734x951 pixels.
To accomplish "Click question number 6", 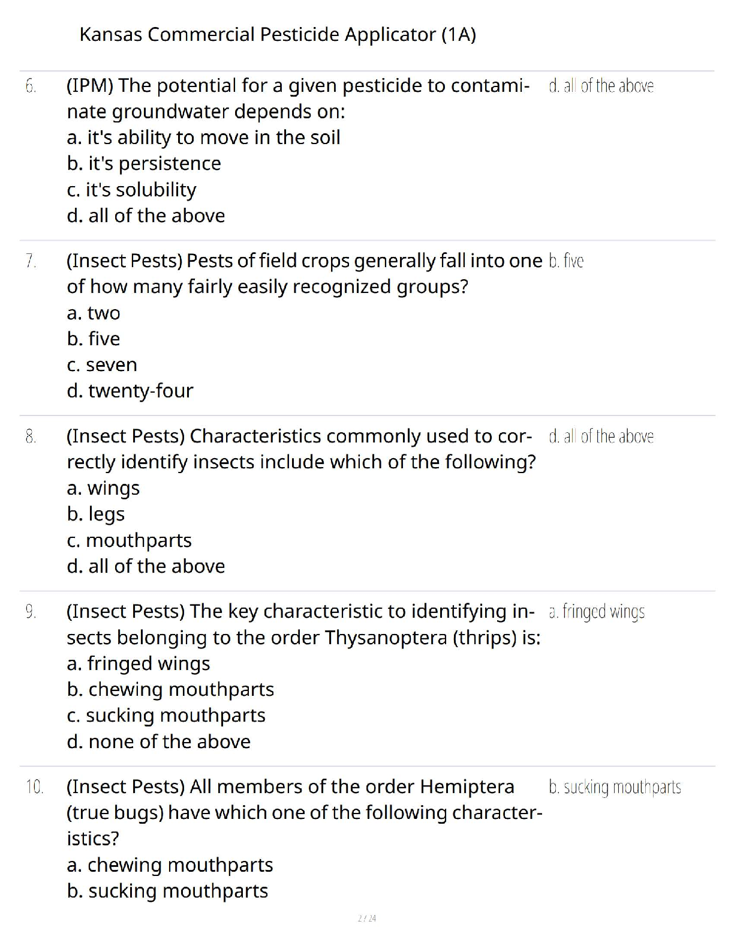I will point(31,86).
